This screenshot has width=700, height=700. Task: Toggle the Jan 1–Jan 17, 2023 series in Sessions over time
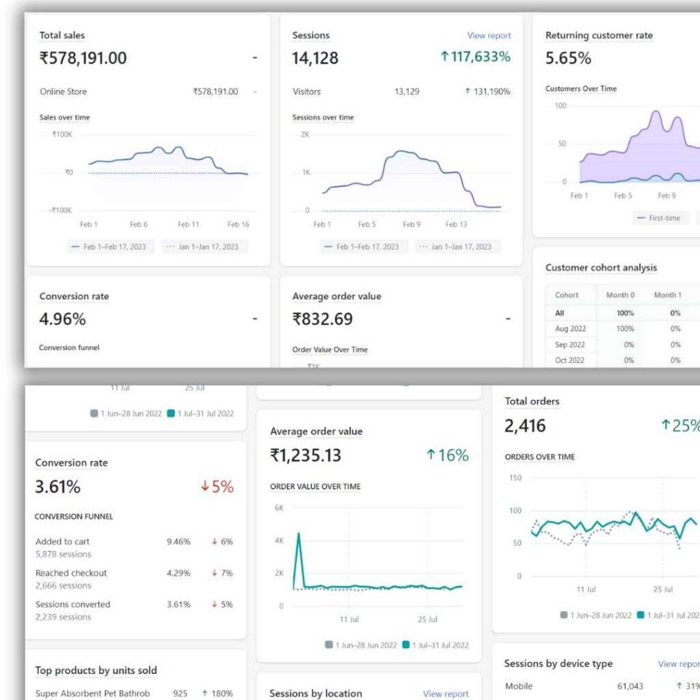457,247
